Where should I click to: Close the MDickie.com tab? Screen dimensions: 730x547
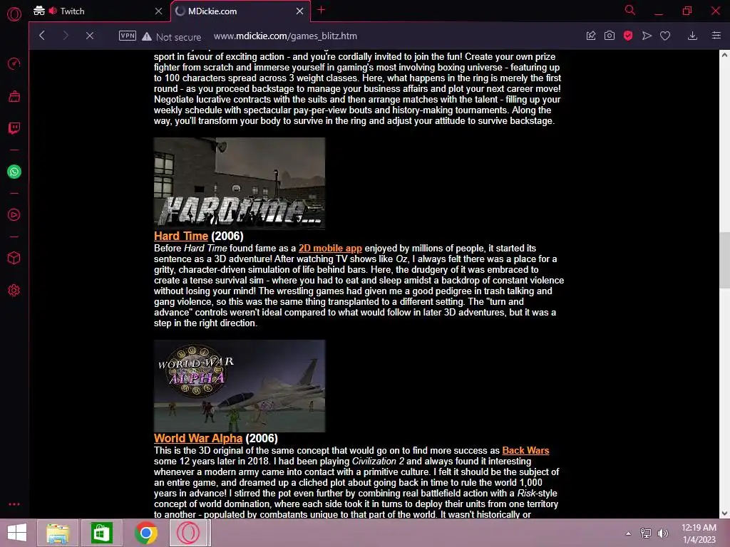pos(300,11)
